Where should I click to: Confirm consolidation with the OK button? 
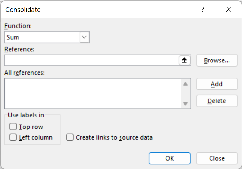[169, 158]
